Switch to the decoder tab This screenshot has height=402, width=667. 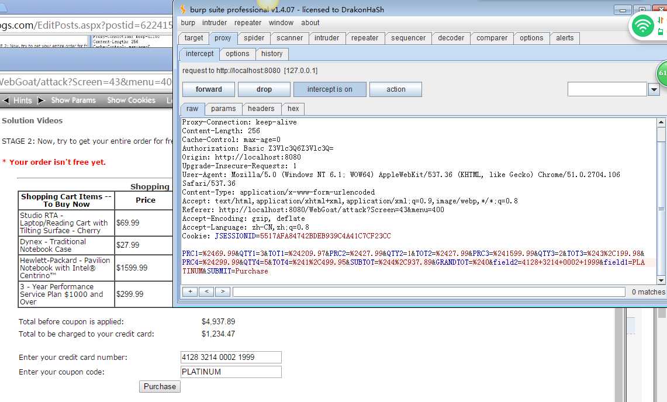click(x=451, y=38)
